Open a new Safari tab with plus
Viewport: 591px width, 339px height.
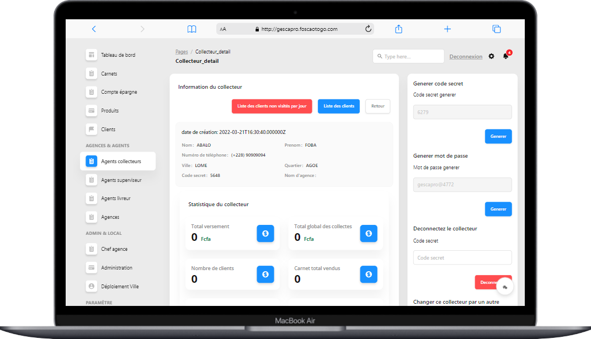pyautogui.click(x=448, y=29)
